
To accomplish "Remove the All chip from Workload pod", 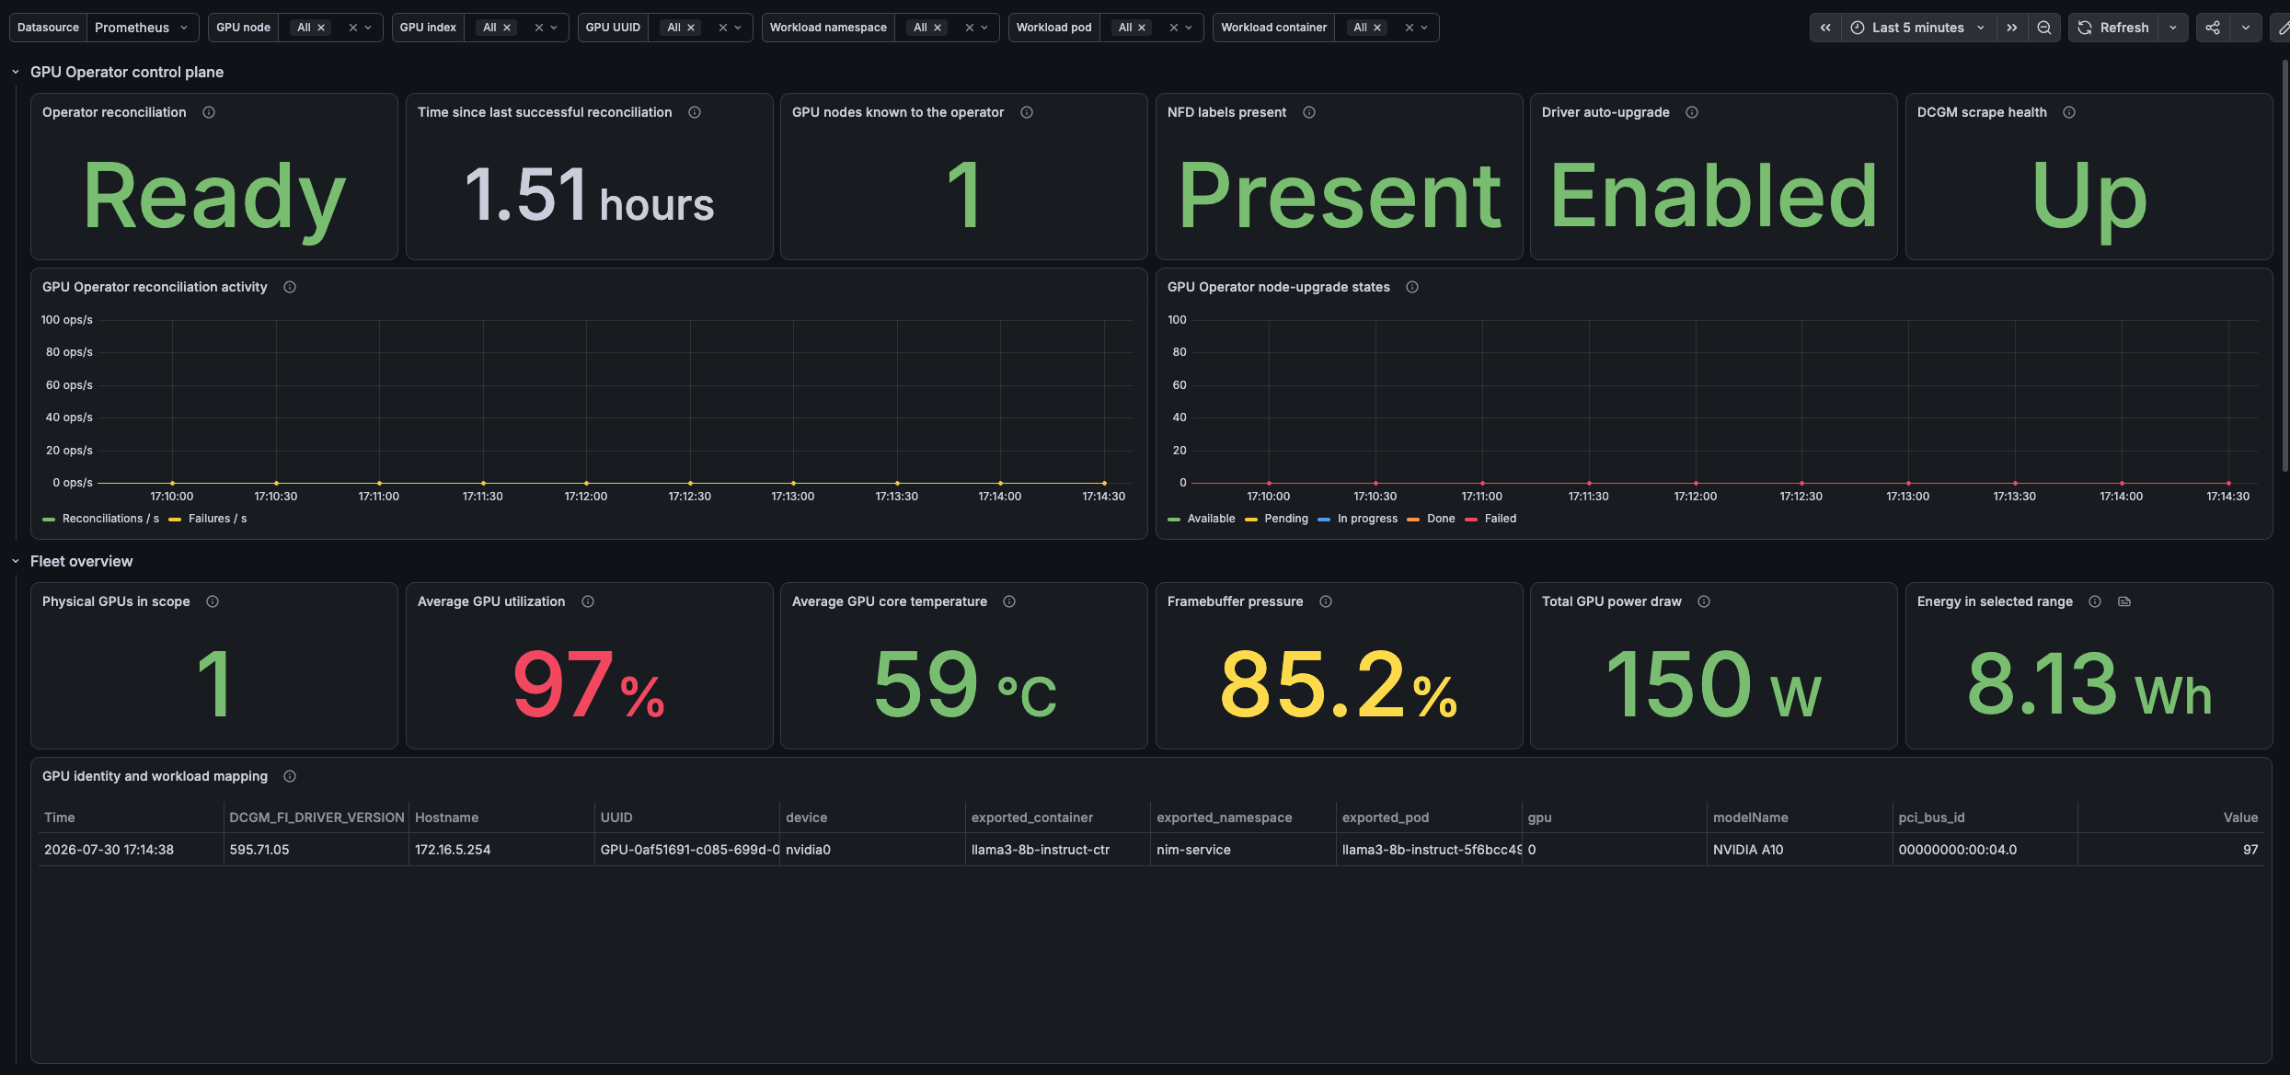I will 1142,28.
